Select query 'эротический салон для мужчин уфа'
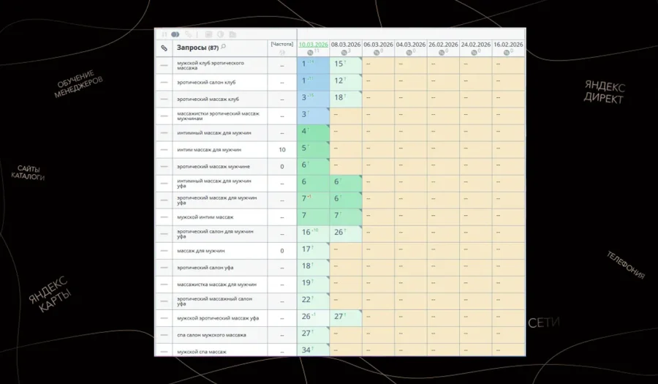 (215, 234)
